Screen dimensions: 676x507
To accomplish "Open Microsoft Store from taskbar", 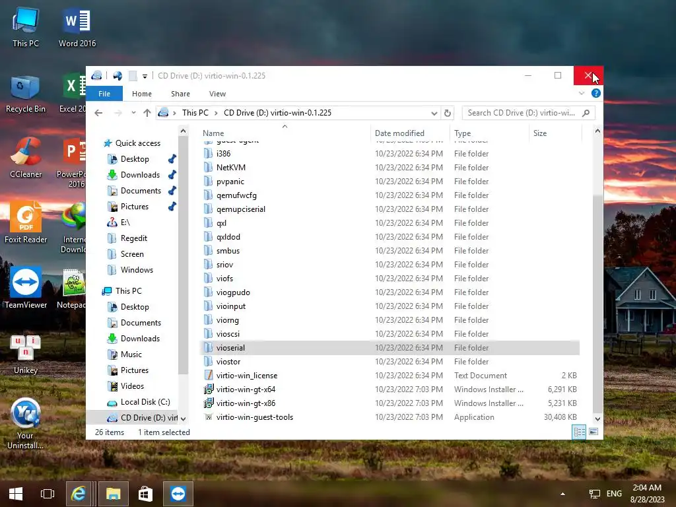I will click(145, 494).
